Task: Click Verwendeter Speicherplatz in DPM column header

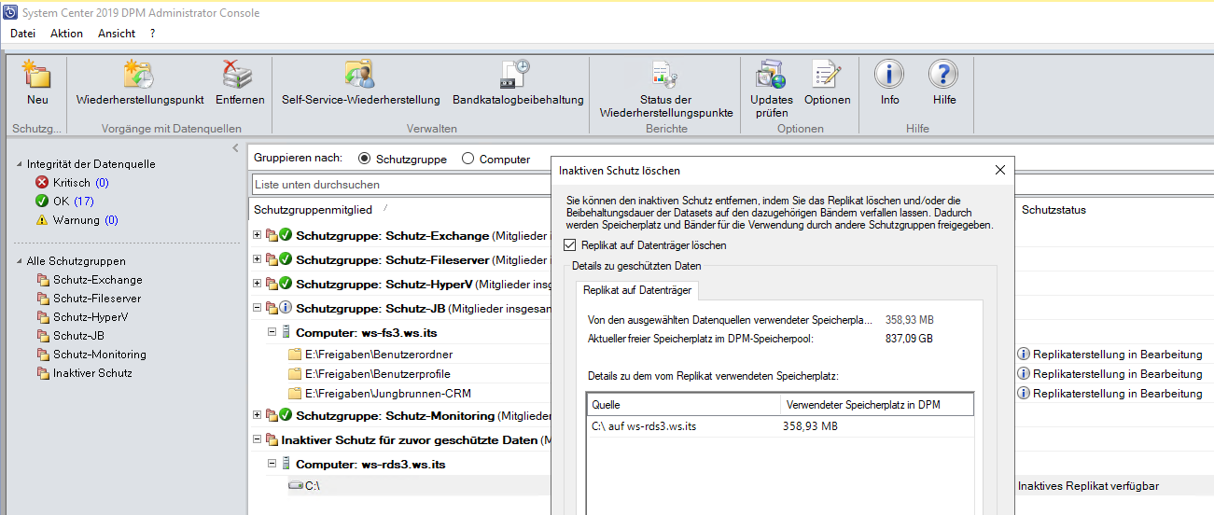Action: click(x=876, y=405)
